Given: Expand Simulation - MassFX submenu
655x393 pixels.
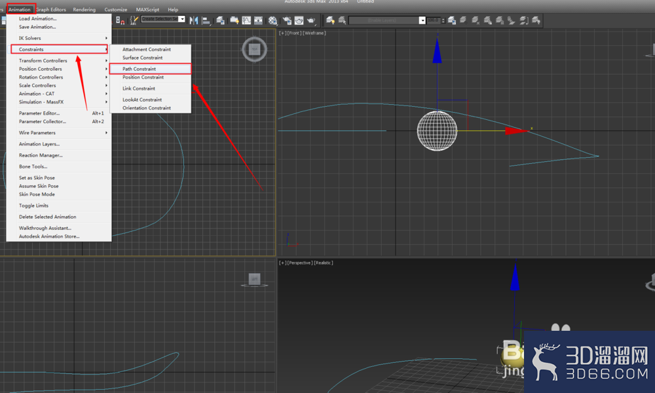Looking at the screenshot, I should [x=59, y=102].
